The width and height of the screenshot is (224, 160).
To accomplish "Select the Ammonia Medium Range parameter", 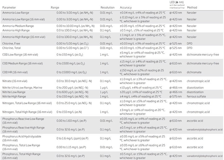I will pos(18,26).
